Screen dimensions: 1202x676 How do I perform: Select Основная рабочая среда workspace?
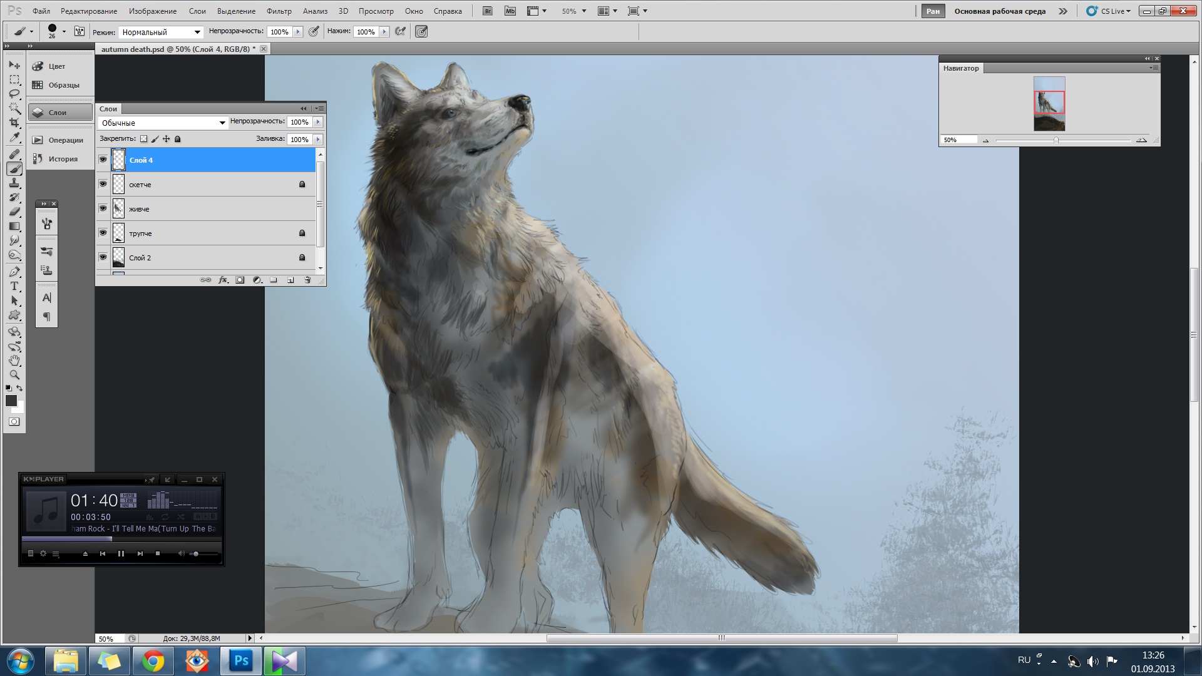click(1000, 11)
